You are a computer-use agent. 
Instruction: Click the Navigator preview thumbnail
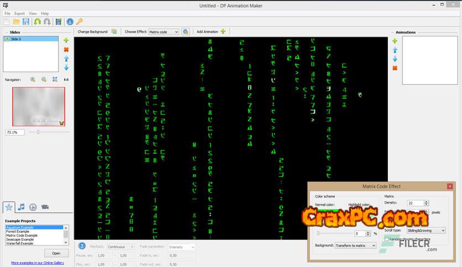click(39, 106)
